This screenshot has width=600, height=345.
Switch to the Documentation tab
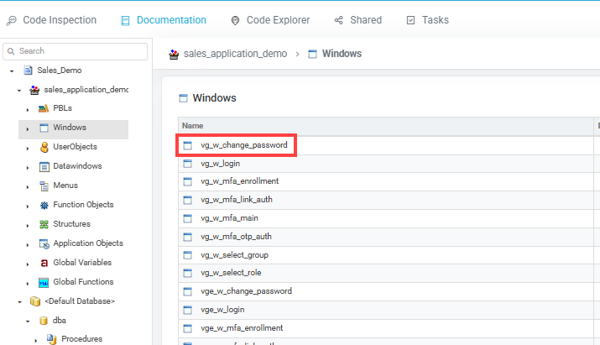[164, 20]
